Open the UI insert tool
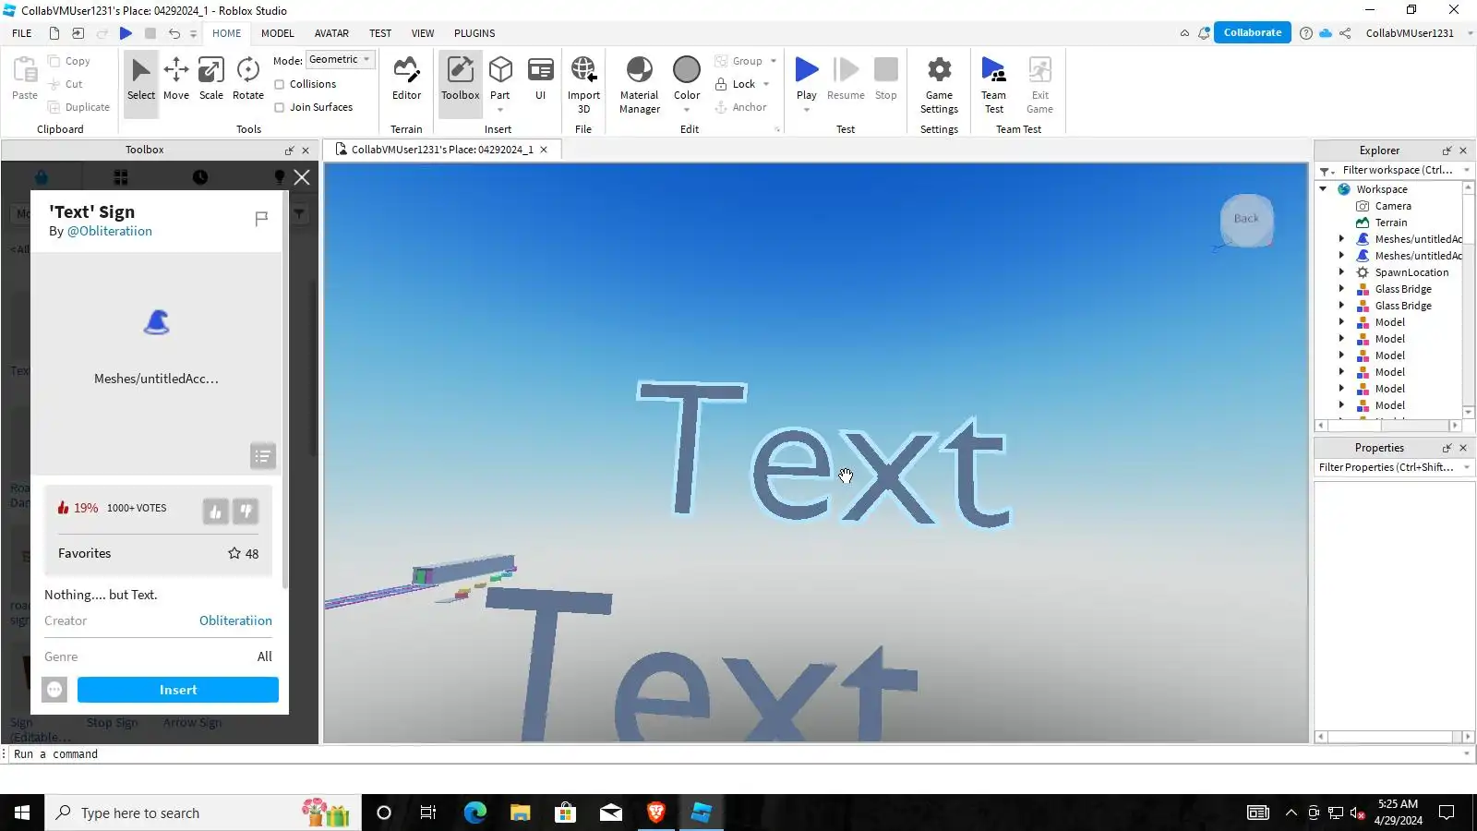Screen dimensions: 1477x831 (x=540, y=79)
